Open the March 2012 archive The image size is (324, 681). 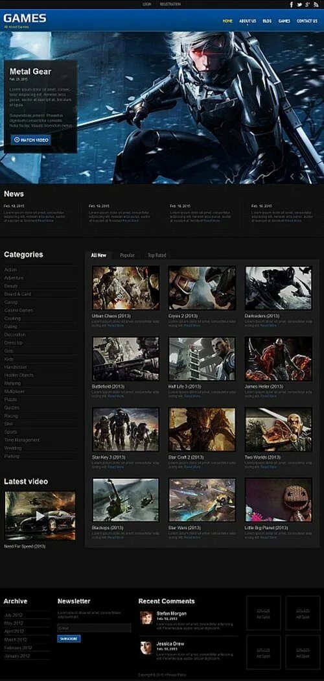[16, 639]
